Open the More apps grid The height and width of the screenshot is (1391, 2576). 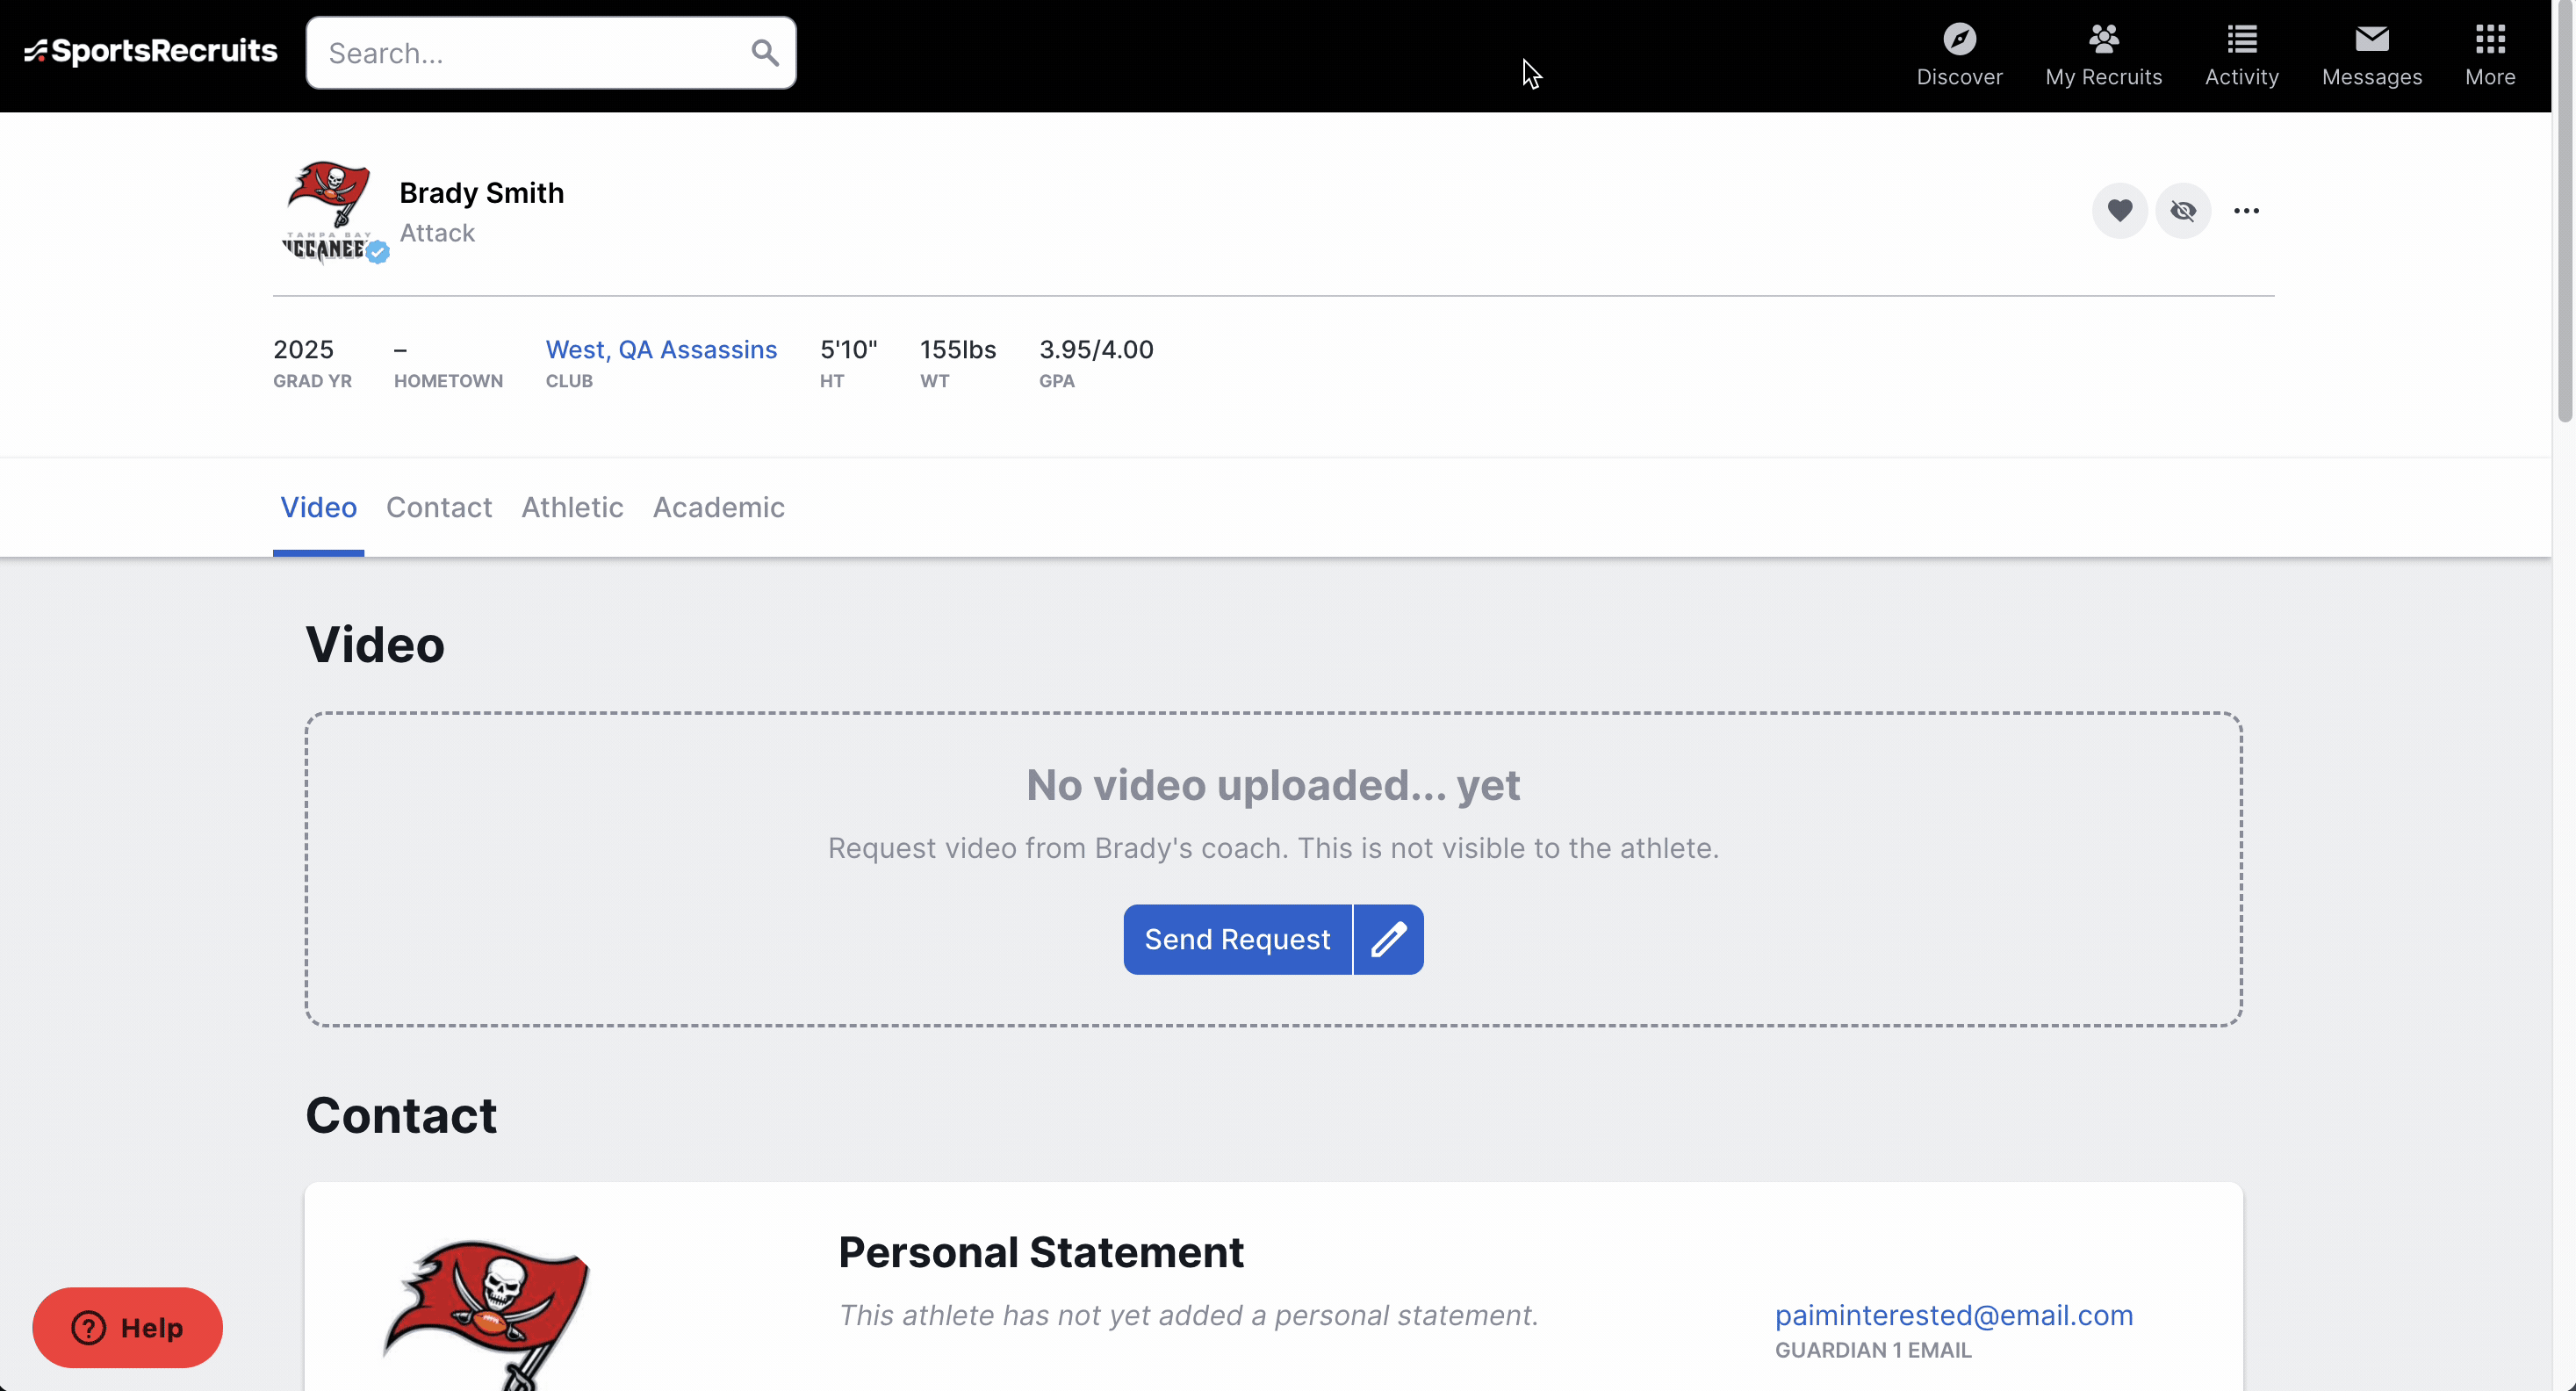pos(2489,55)
